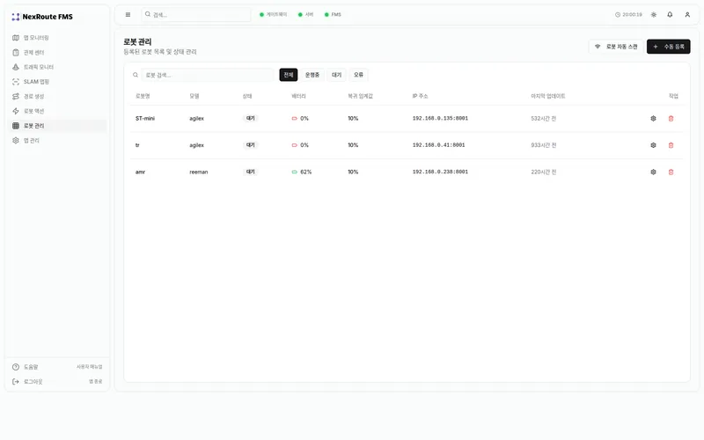Open settings gear for amr robot

653,172
